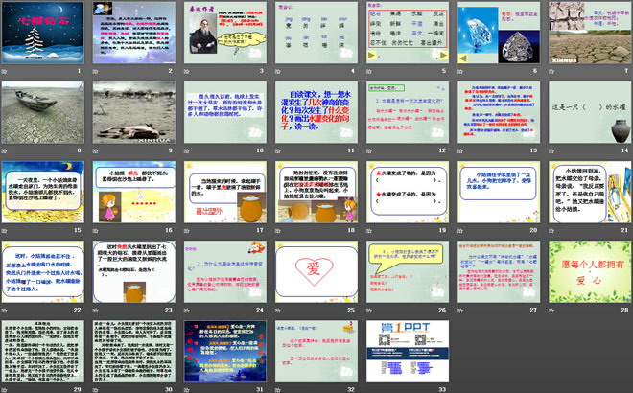Select slide 18 thumbnail with two jars and girl
The height and width of the screenshot is (393, 633).
tap(316, 192)
